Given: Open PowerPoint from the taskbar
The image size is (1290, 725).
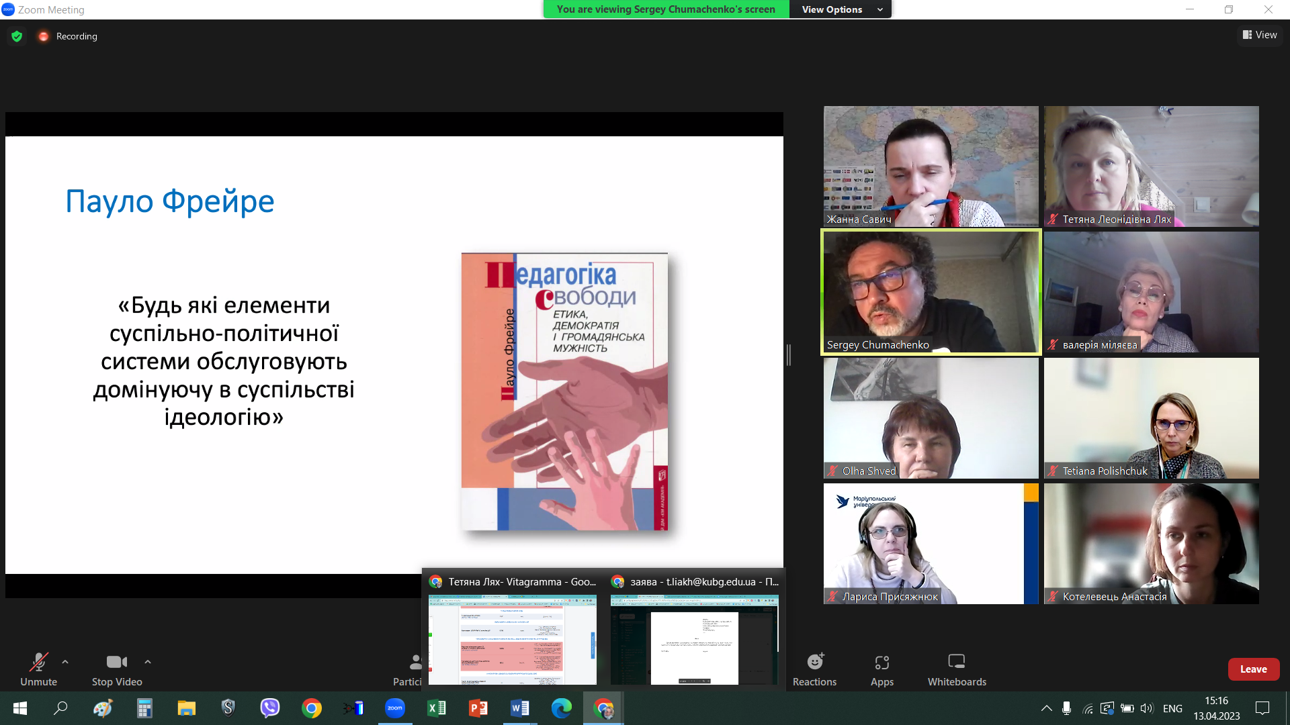Looking at the screenshot, I should click(x=478, y=708).
